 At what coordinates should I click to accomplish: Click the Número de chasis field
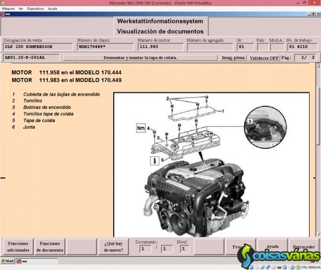(x=105, y=47)
